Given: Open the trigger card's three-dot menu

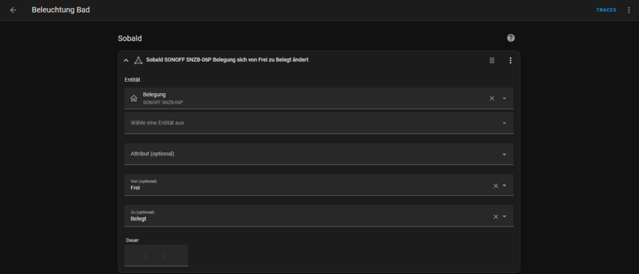Looking at the screenshot, I should (x=510, y=61).
